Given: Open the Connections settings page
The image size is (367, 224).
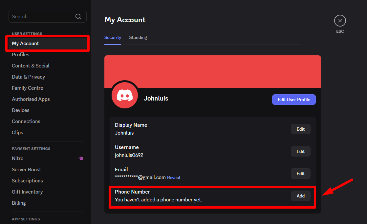Looking at the screenshot, I should tap(26, 121).
